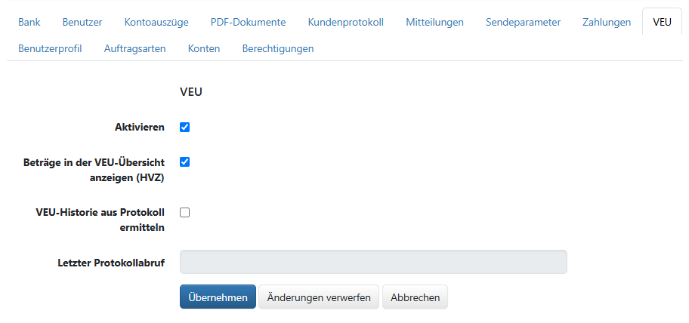Screen dimensions: 689x323
Task: Open the Mitteilungen tab
Action: pos(434,22)
